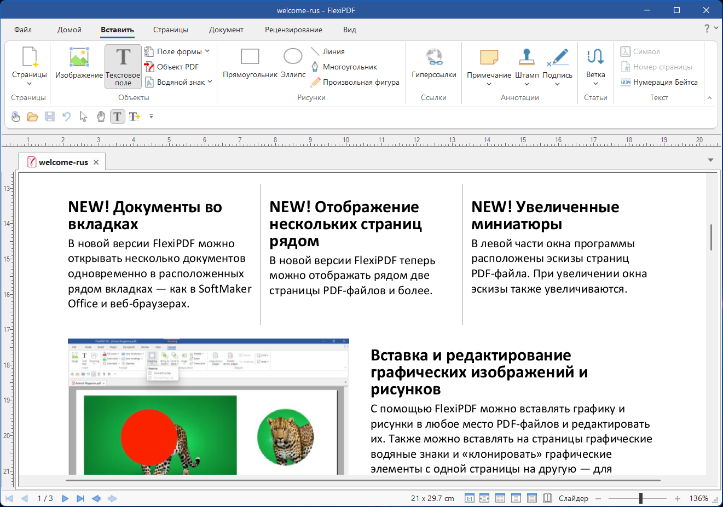
Task: Click Объект PDF button
Action: 171,67
